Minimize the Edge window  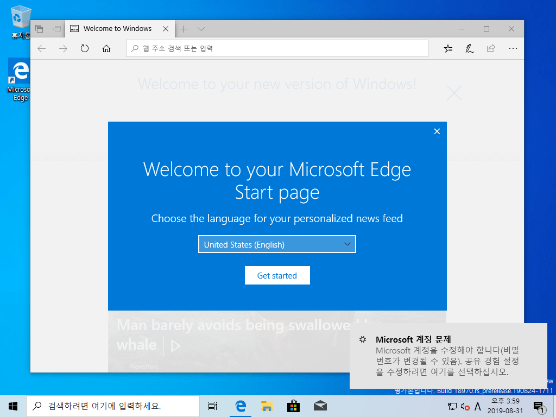462,29
